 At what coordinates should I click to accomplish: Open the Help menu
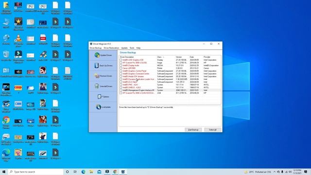click(138, 48)
